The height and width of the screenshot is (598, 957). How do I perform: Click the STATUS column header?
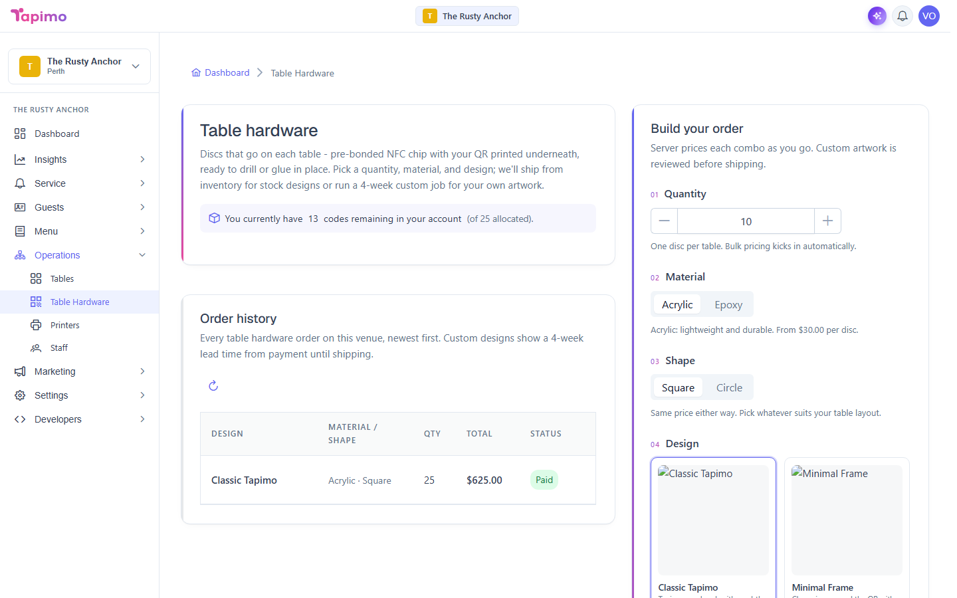(546, 433)
